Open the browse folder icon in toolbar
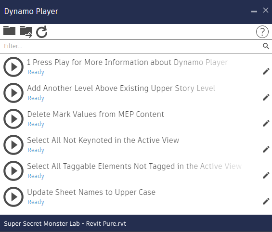 point(9,31)
